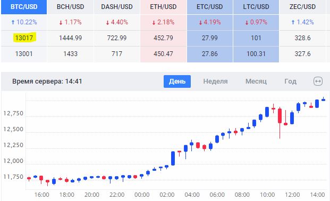Click the 18:00 time axis label

tap(67, 195)
